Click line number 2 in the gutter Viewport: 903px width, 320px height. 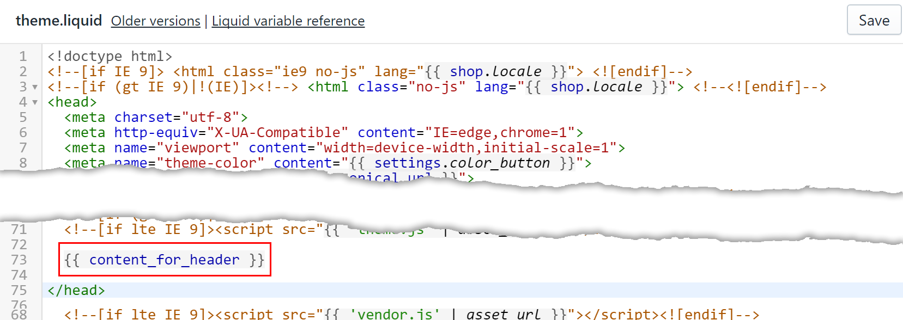click(x=23, y=72)
